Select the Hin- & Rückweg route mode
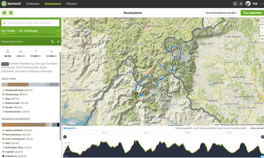Viewport: 264px width, 158px height. pos(28,31)
